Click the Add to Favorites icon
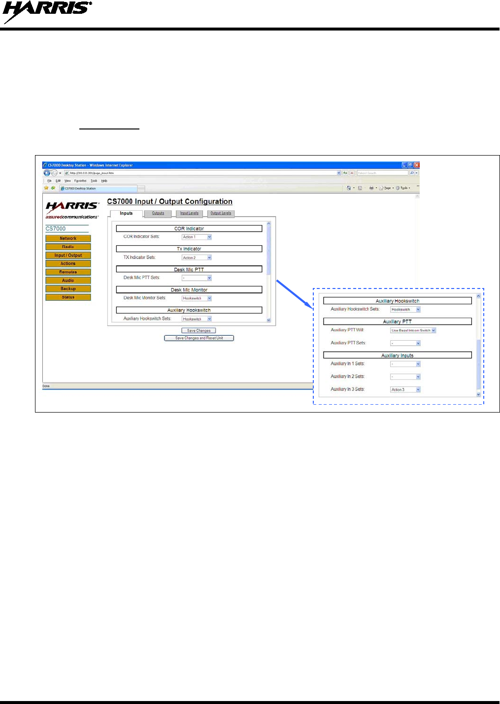 (x=53, y=188)
